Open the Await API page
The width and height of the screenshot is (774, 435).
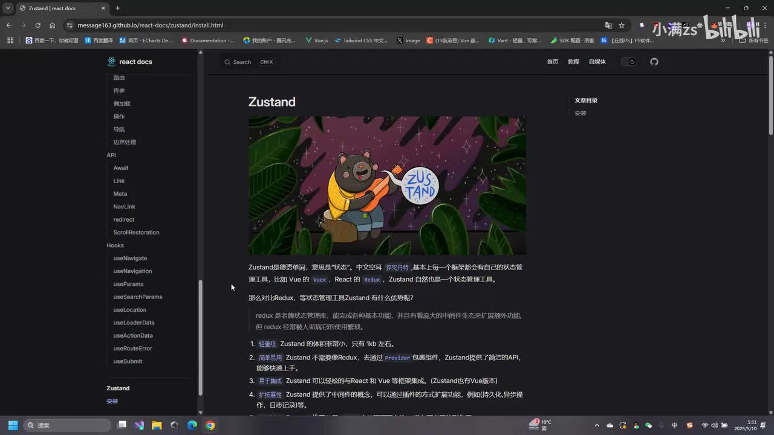[121, 168]
